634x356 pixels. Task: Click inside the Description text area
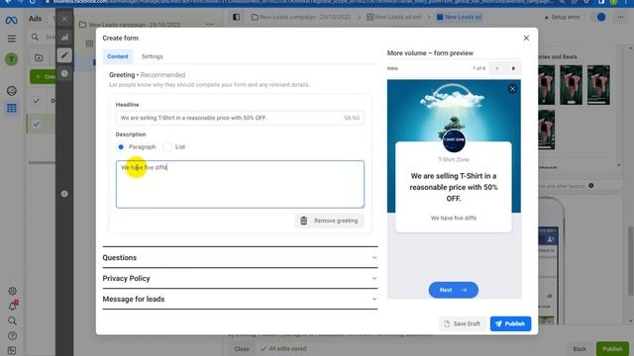point(240,185)
